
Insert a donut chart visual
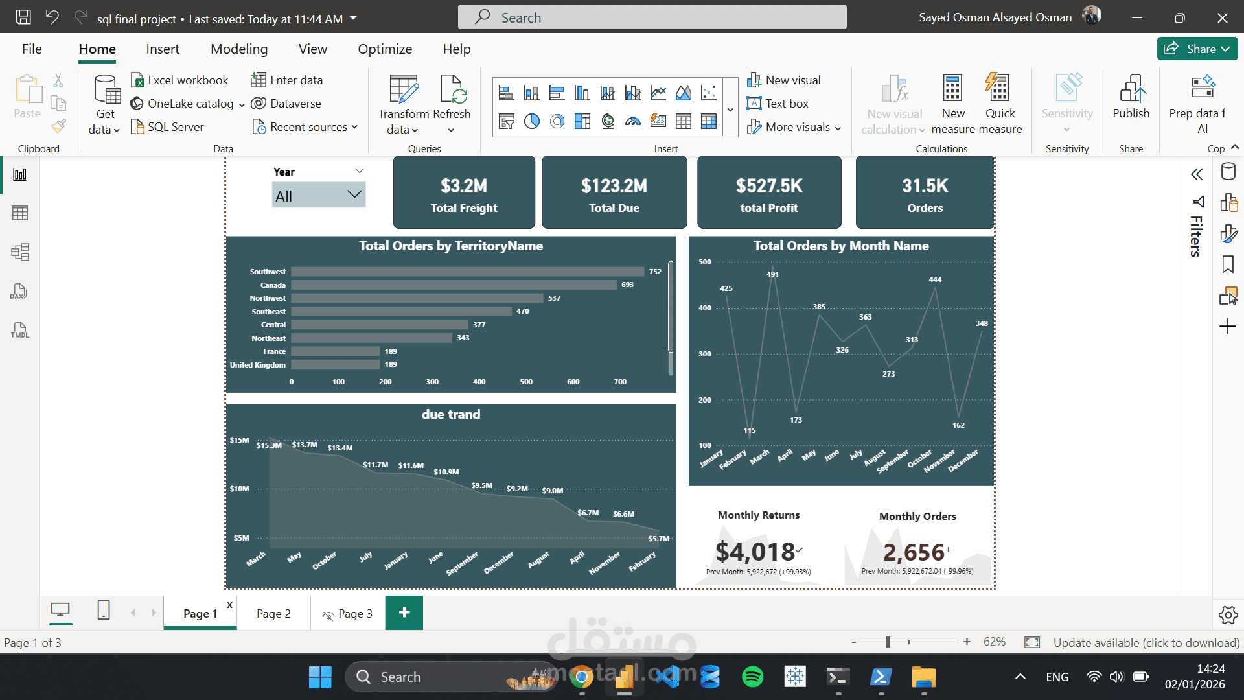click(557, 121)
